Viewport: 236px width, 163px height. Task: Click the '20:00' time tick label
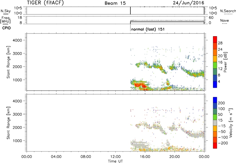click(x=174, y=157)
